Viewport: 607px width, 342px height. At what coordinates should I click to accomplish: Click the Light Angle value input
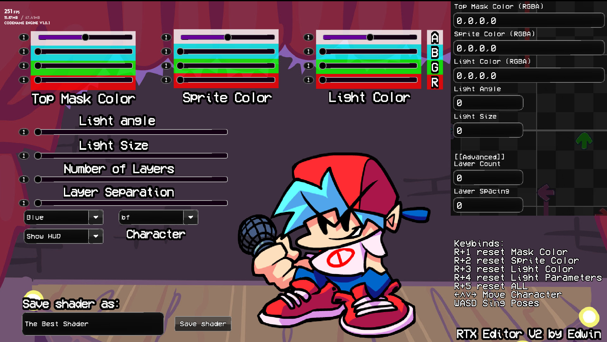click(x=488, y=103)
